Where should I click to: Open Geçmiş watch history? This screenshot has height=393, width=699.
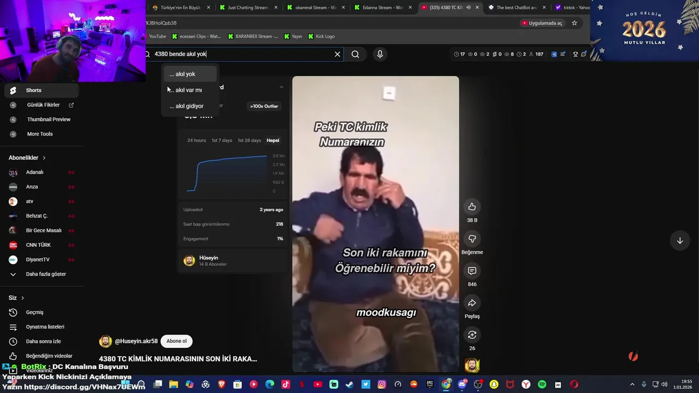[42, 312]
